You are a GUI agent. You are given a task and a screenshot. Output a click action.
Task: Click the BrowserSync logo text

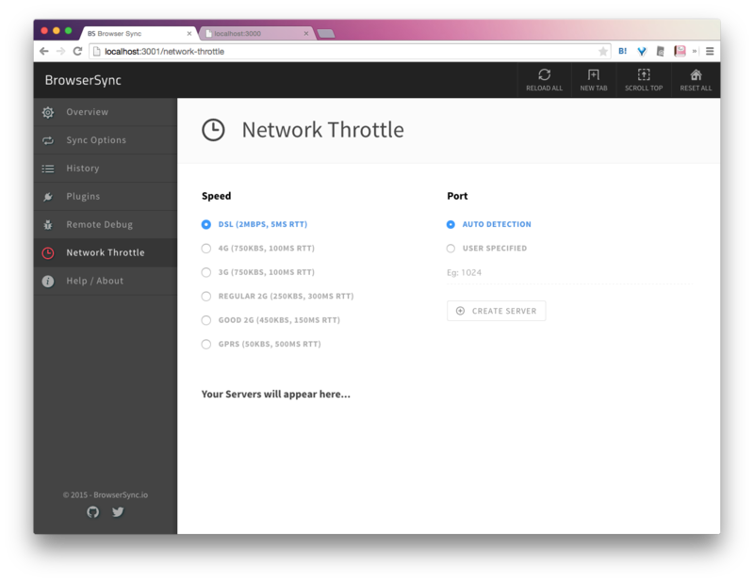coord(83,80)
